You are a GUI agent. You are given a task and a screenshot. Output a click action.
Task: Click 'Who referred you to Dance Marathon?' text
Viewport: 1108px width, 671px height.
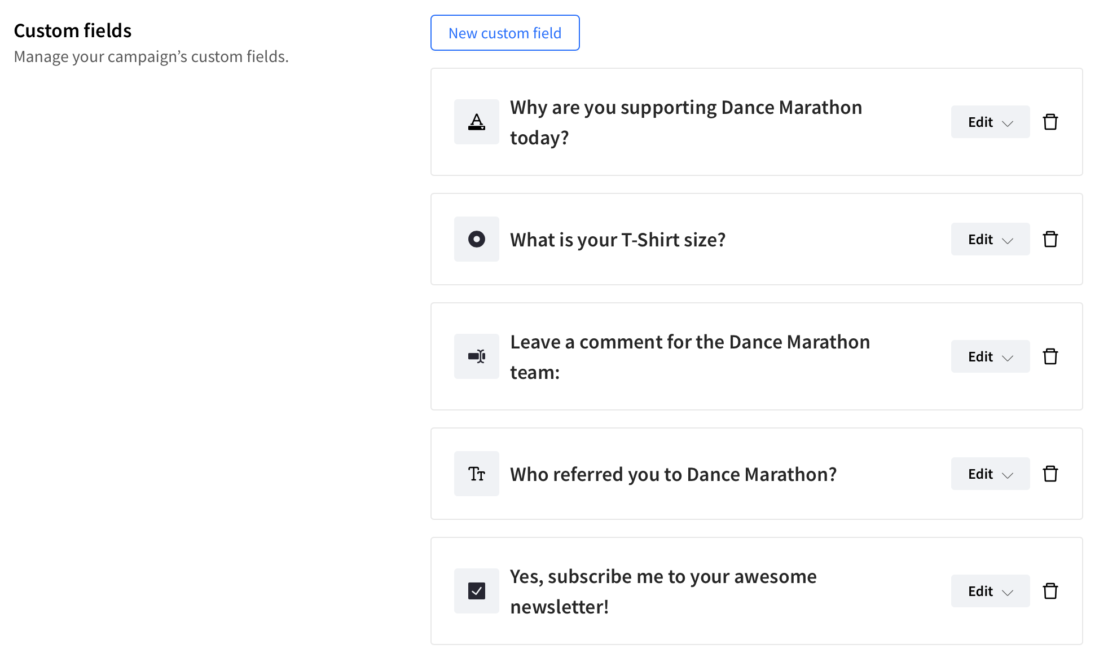point(673,474)
